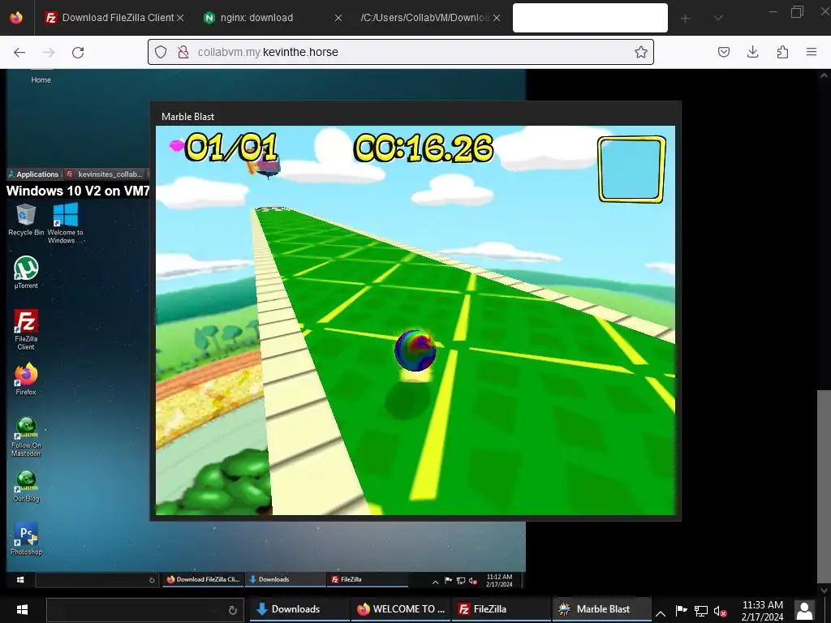
Task: Click the insecure connection padlock icon
Action: 183,52
